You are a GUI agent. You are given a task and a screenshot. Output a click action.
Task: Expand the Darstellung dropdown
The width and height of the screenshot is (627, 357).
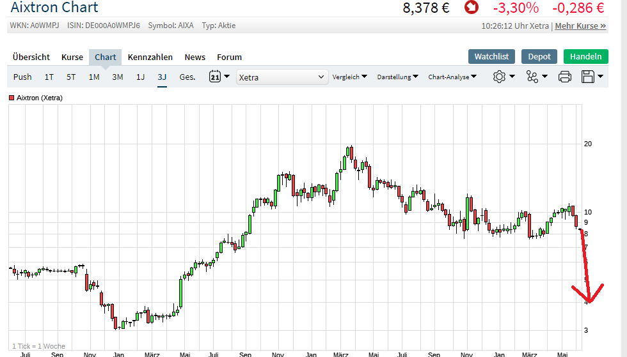(x=397, y=77)
